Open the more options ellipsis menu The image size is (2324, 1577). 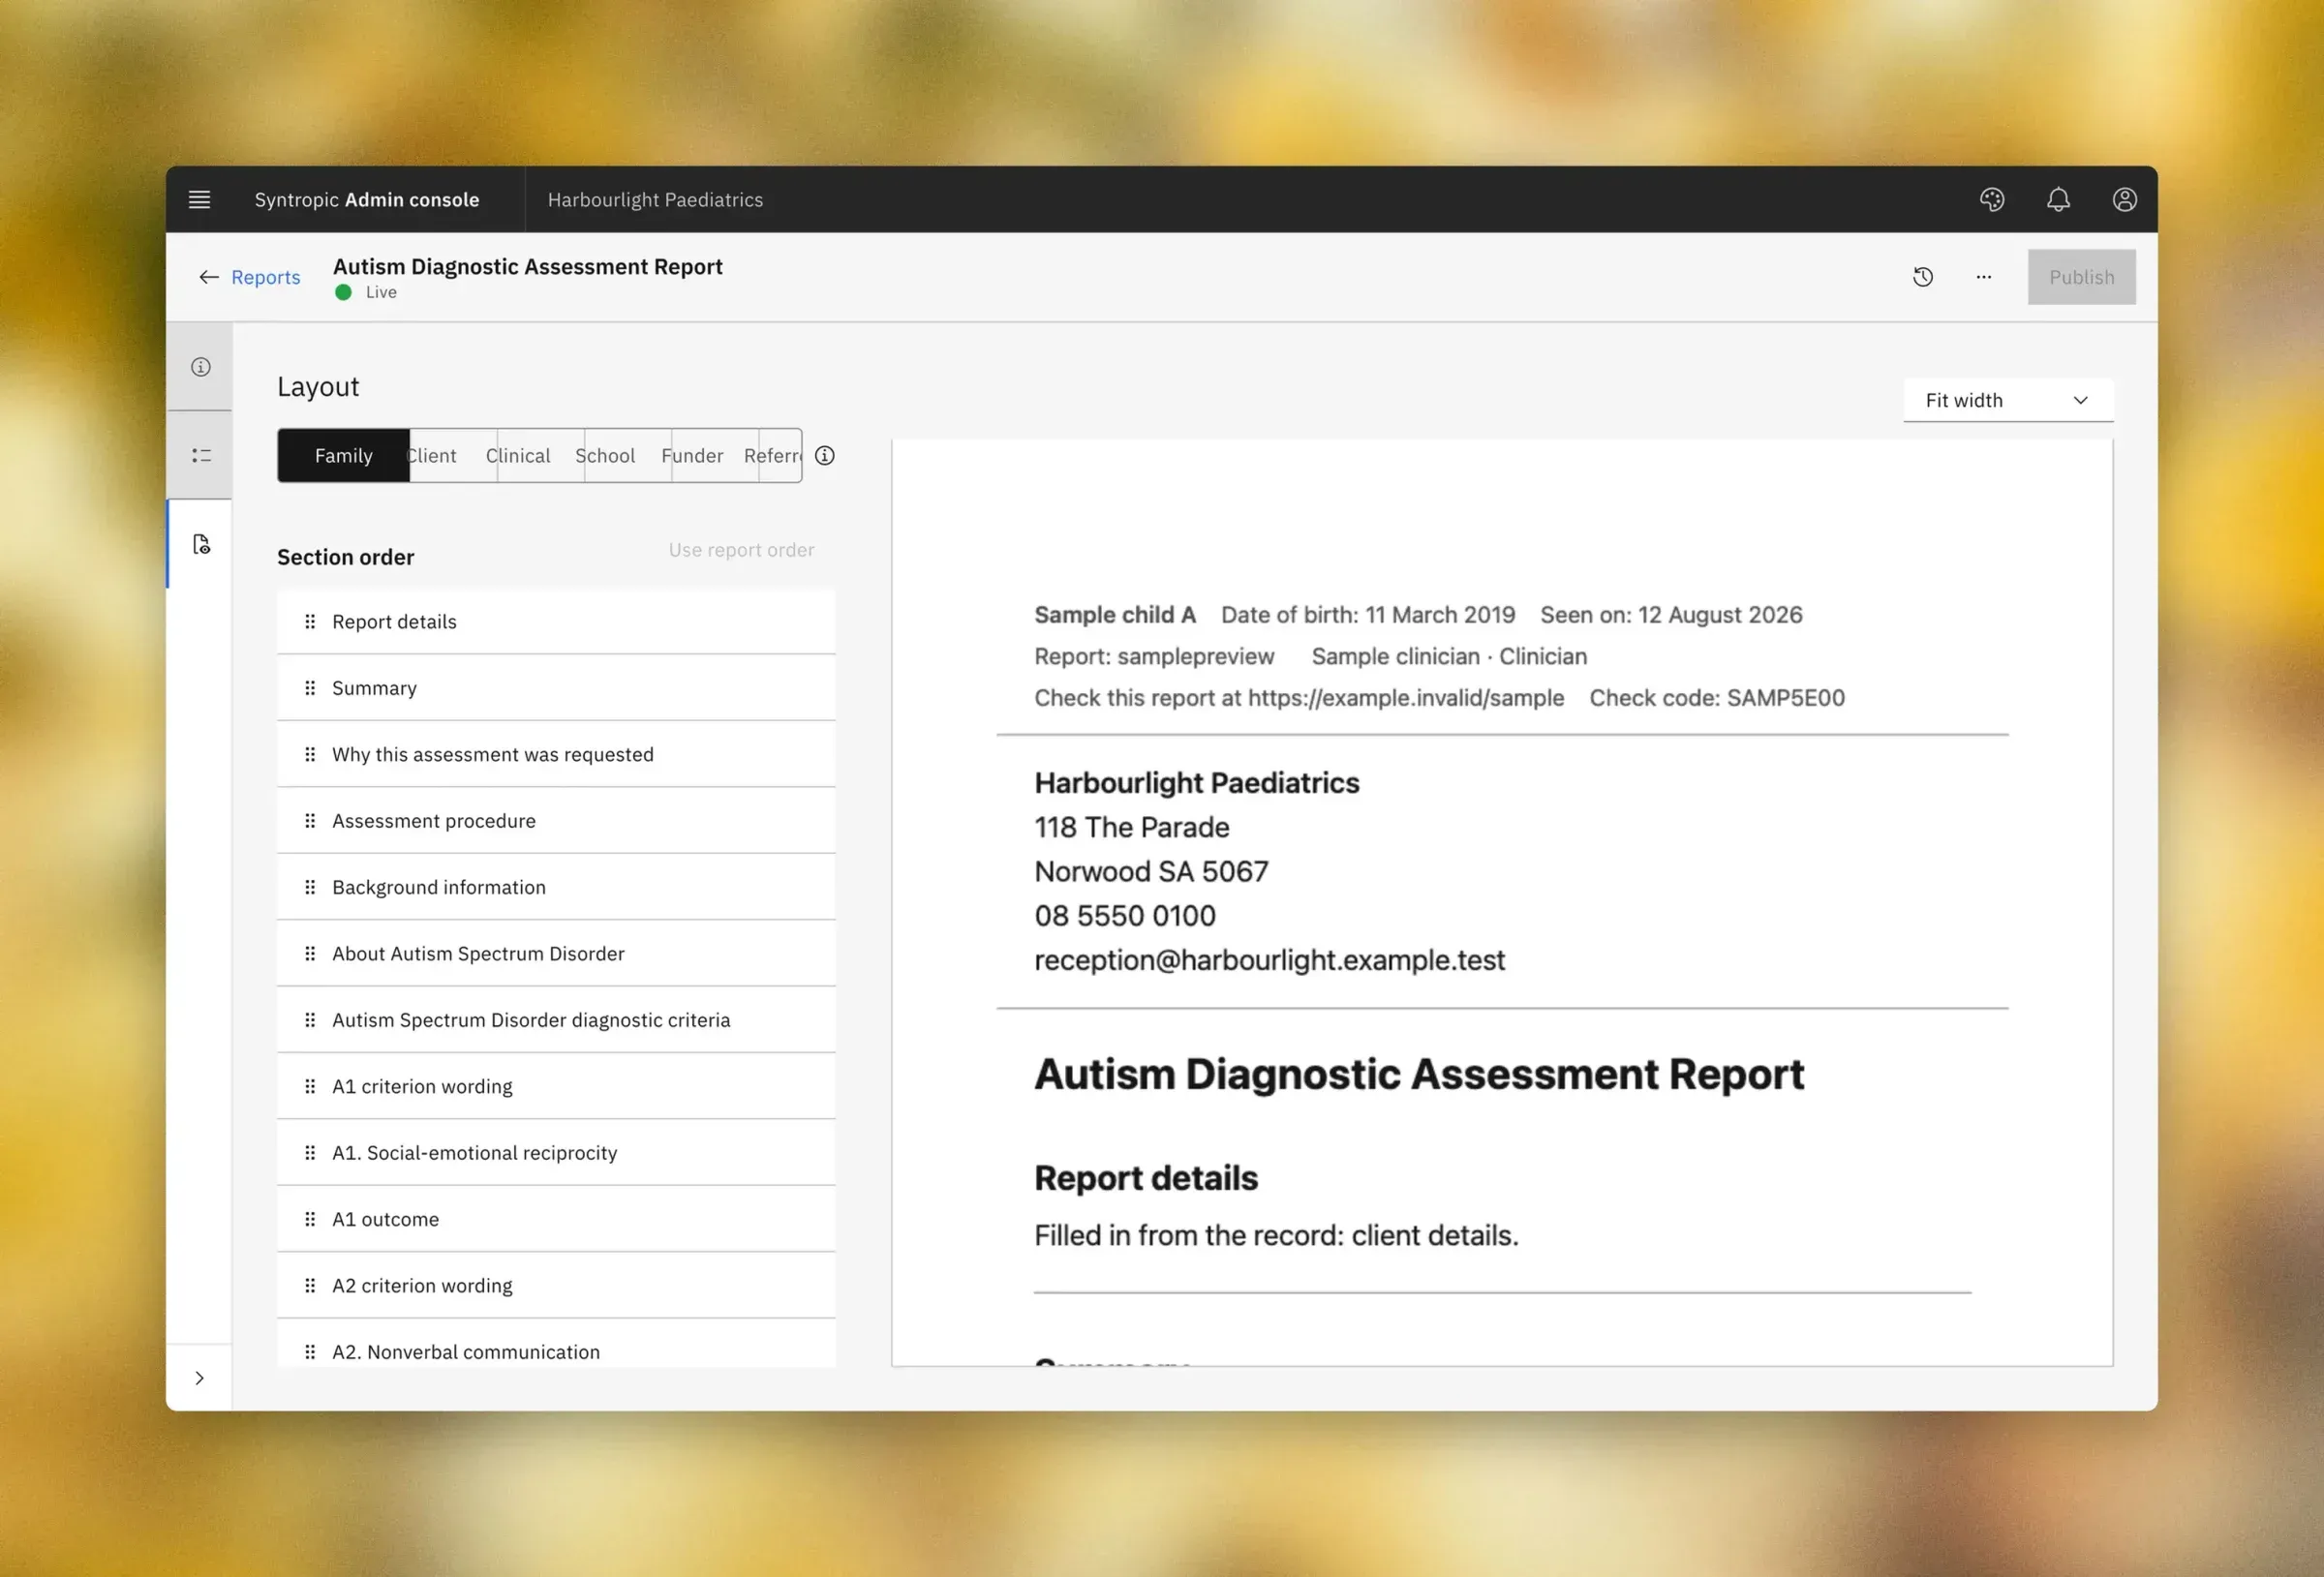1983,277
